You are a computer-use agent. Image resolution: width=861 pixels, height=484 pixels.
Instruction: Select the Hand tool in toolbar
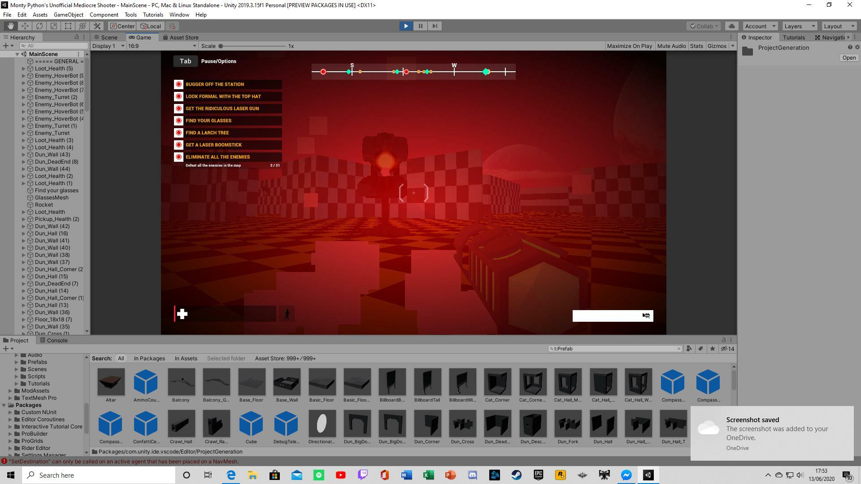coord(10,26)
